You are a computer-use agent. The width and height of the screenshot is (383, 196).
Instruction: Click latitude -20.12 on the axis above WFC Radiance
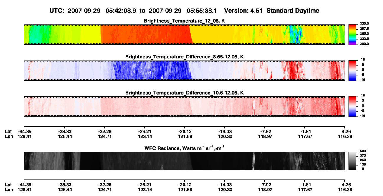(185, 131)
